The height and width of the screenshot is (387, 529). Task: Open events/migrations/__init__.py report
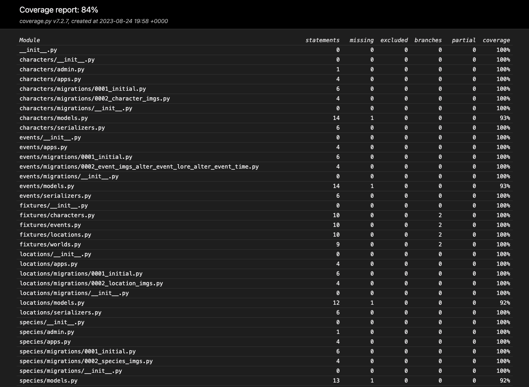[69, 176]
